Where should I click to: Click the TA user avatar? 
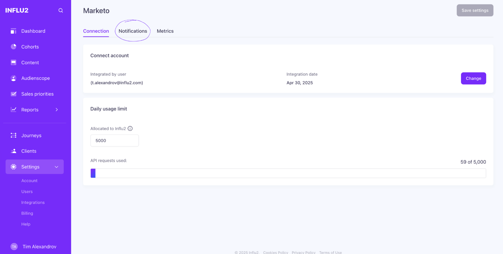click(x=14, y=247)
